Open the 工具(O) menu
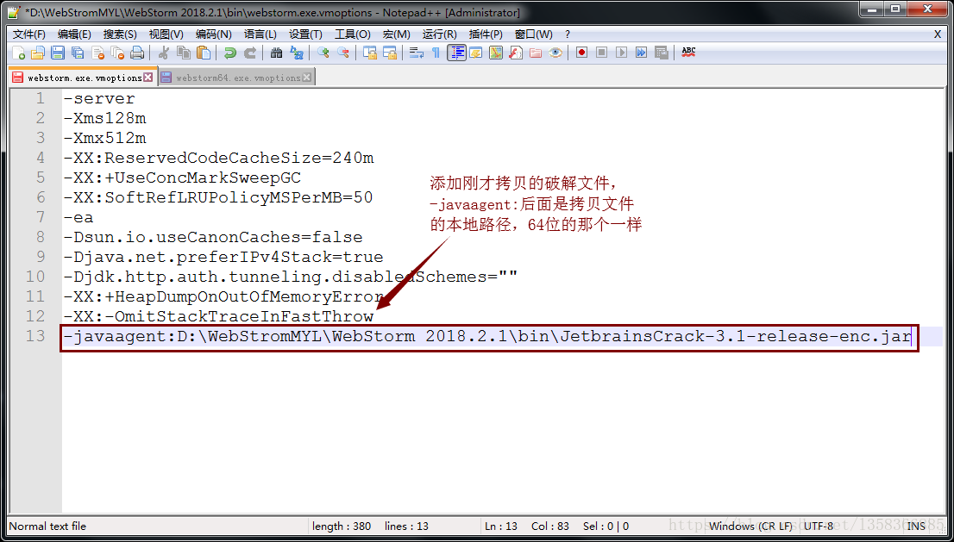The width and height of the screenshot is (954, 542). coord(352,34)
